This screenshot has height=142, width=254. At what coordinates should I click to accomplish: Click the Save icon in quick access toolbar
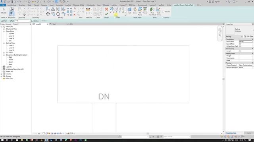(x=12, y=2)
